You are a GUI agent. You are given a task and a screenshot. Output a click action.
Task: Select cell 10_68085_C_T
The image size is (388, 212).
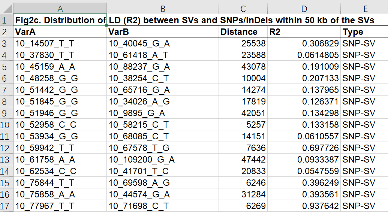163,136
